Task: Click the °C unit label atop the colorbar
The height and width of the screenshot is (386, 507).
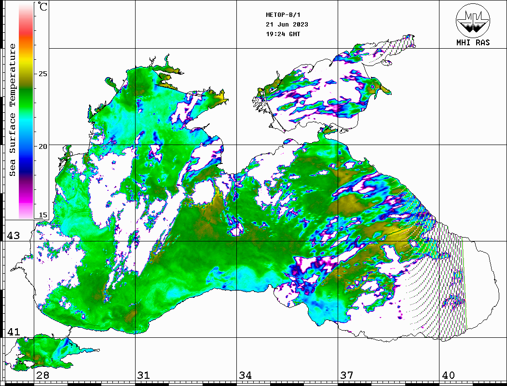Action: point(42,6)
